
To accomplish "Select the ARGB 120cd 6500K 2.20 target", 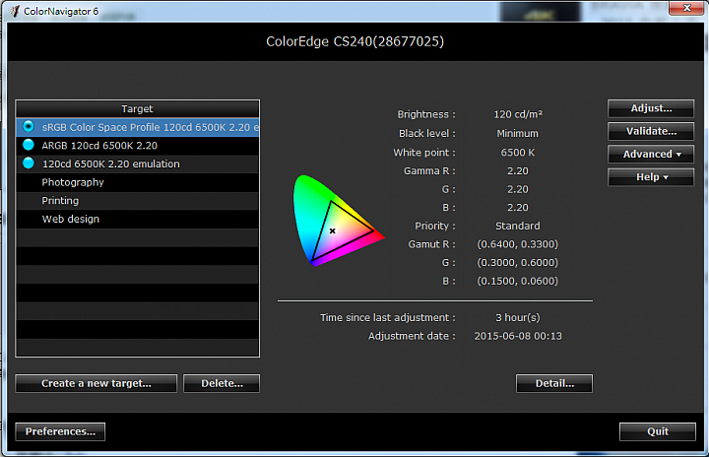I will pyautogui.click(x=138, y=146).
